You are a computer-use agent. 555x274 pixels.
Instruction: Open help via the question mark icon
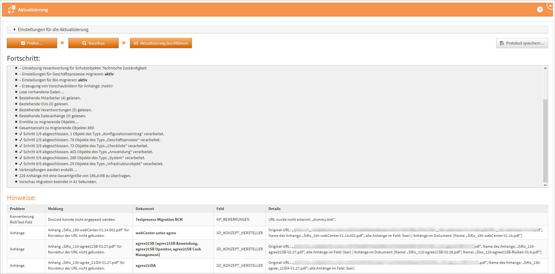(539, 10)
